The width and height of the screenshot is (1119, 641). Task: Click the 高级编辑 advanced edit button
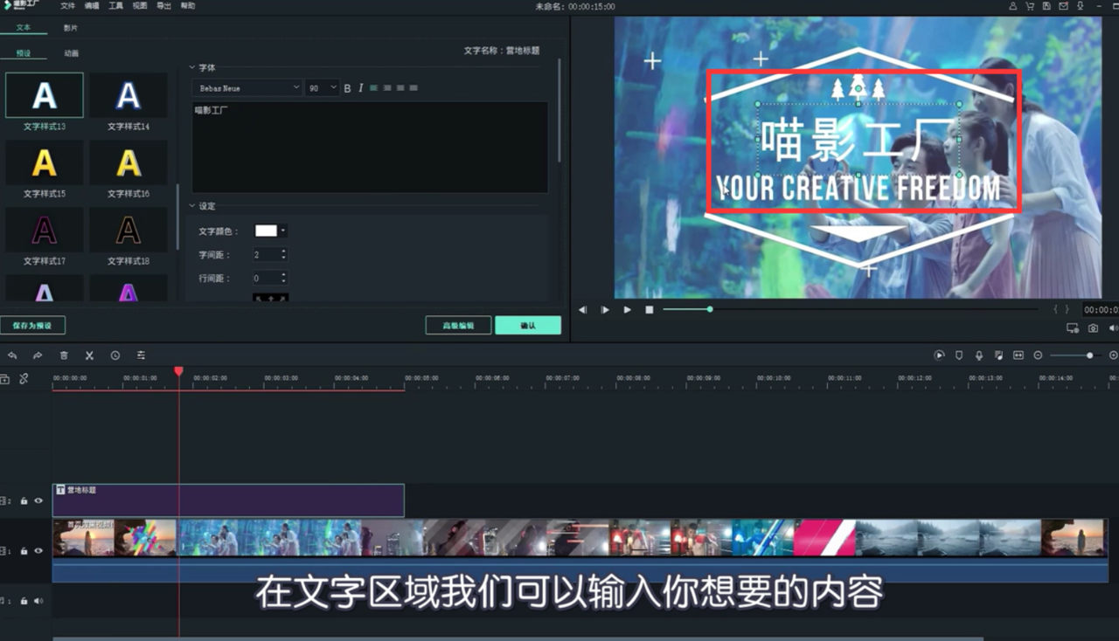pyautogui.click(x=457, y=324)
